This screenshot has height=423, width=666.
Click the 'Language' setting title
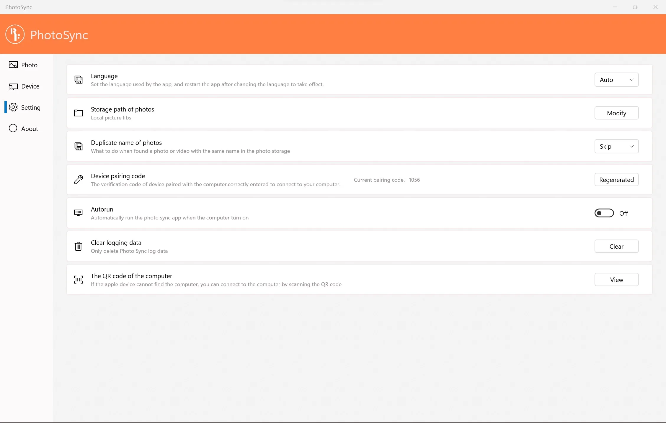[104, 76]
